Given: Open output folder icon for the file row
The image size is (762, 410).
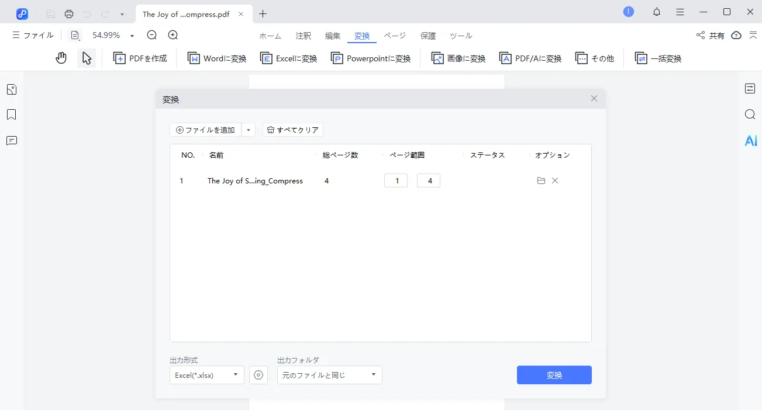Looking at the screenshot, I should point(541,180).
